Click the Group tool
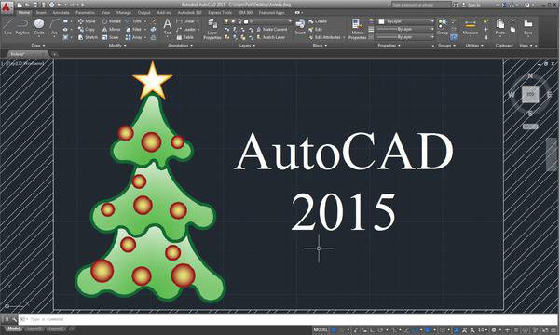The width and height of the screenshot is (560, 335). 443,27
